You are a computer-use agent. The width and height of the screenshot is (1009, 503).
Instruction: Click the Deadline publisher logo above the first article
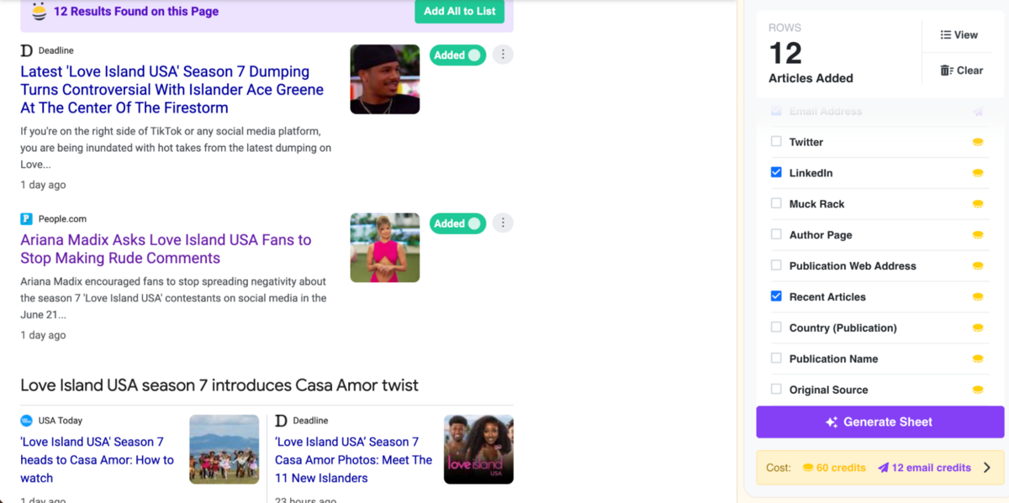[27, 50]
